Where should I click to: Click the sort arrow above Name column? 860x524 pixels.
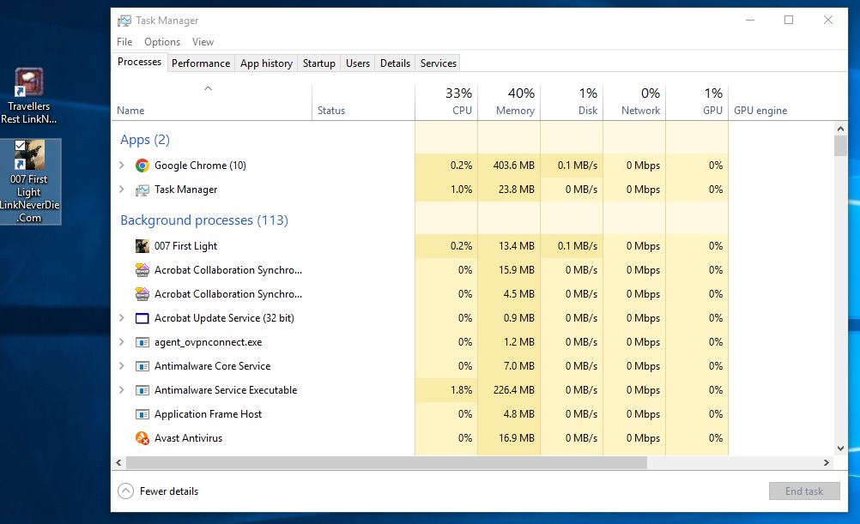click(208, 88)
